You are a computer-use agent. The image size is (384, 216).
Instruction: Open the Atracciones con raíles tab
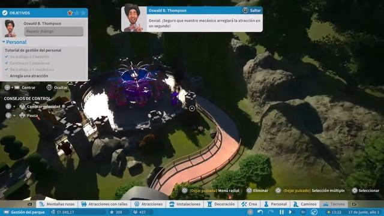(104, 204)
